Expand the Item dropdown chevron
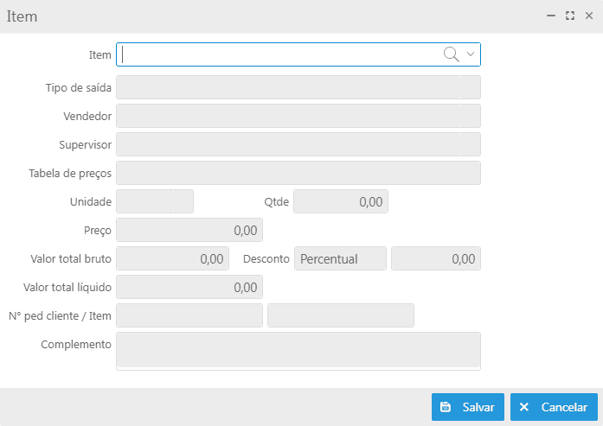This screenshot has height=426, width=603. tap(471, 54)
